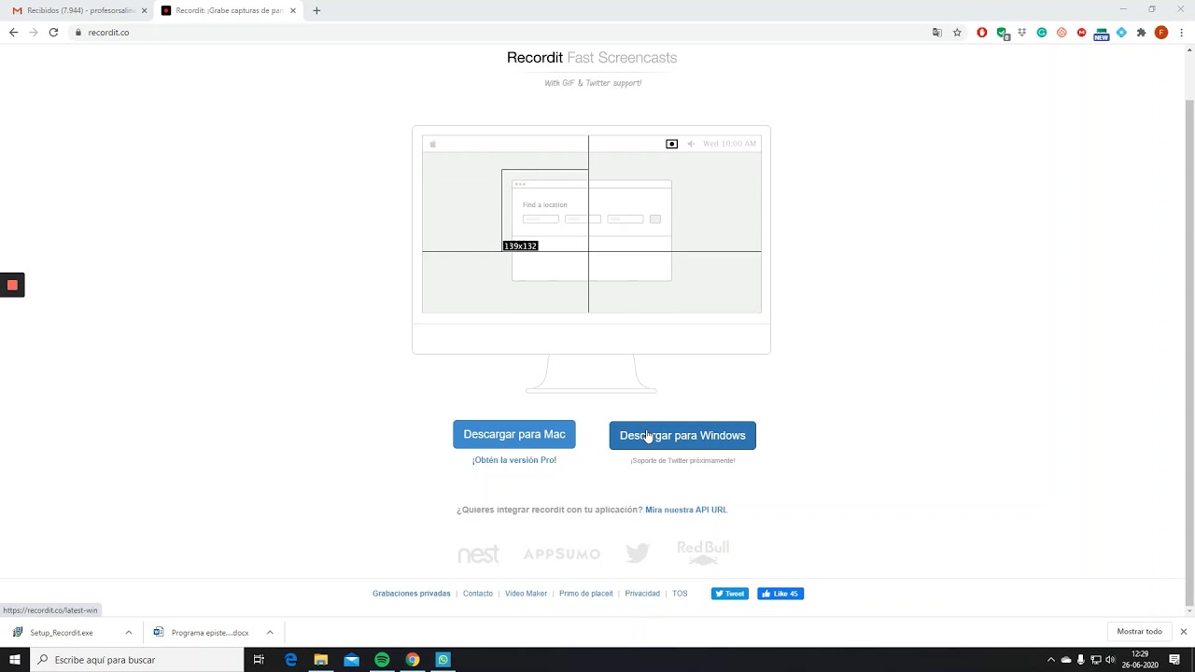Open Microsoft Edge from the taskbar
Image resolution: width=1195 pixels, height=672 pixels.
pyautogui.click(x=290, y=660)
